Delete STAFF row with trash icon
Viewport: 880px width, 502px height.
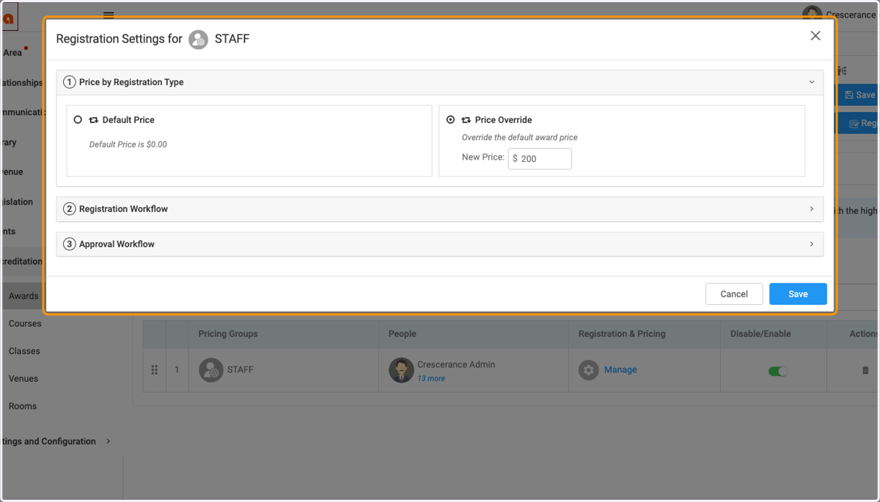[865, 370]
